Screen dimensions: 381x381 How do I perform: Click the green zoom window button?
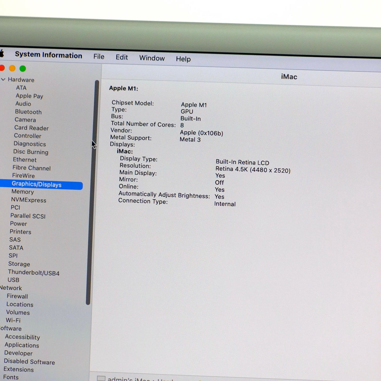coord(22,68)
